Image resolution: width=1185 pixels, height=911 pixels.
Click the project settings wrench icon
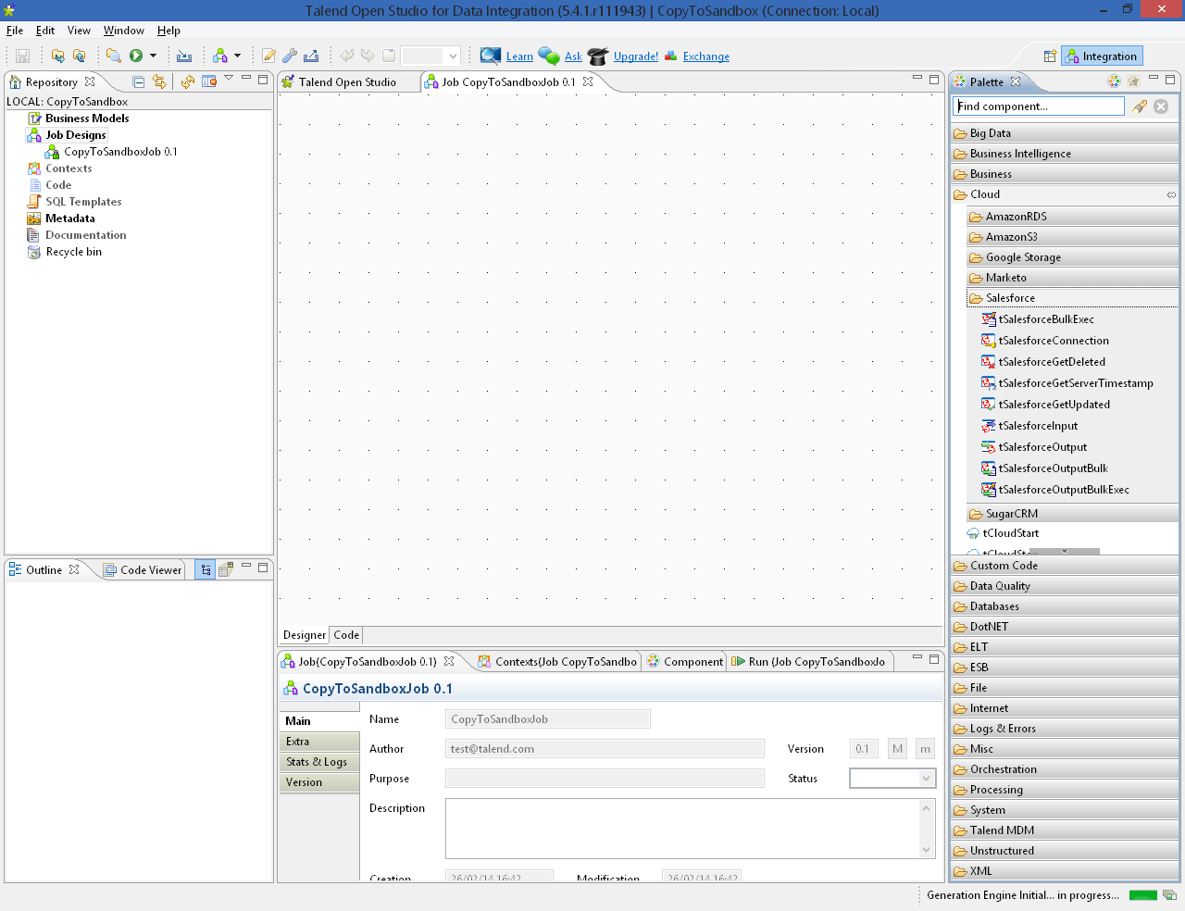(x=290, y=56)
